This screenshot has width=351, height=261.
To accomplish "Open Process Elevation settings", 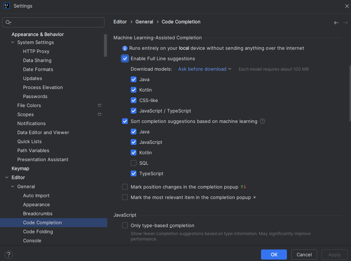I will tap(43, 88).
